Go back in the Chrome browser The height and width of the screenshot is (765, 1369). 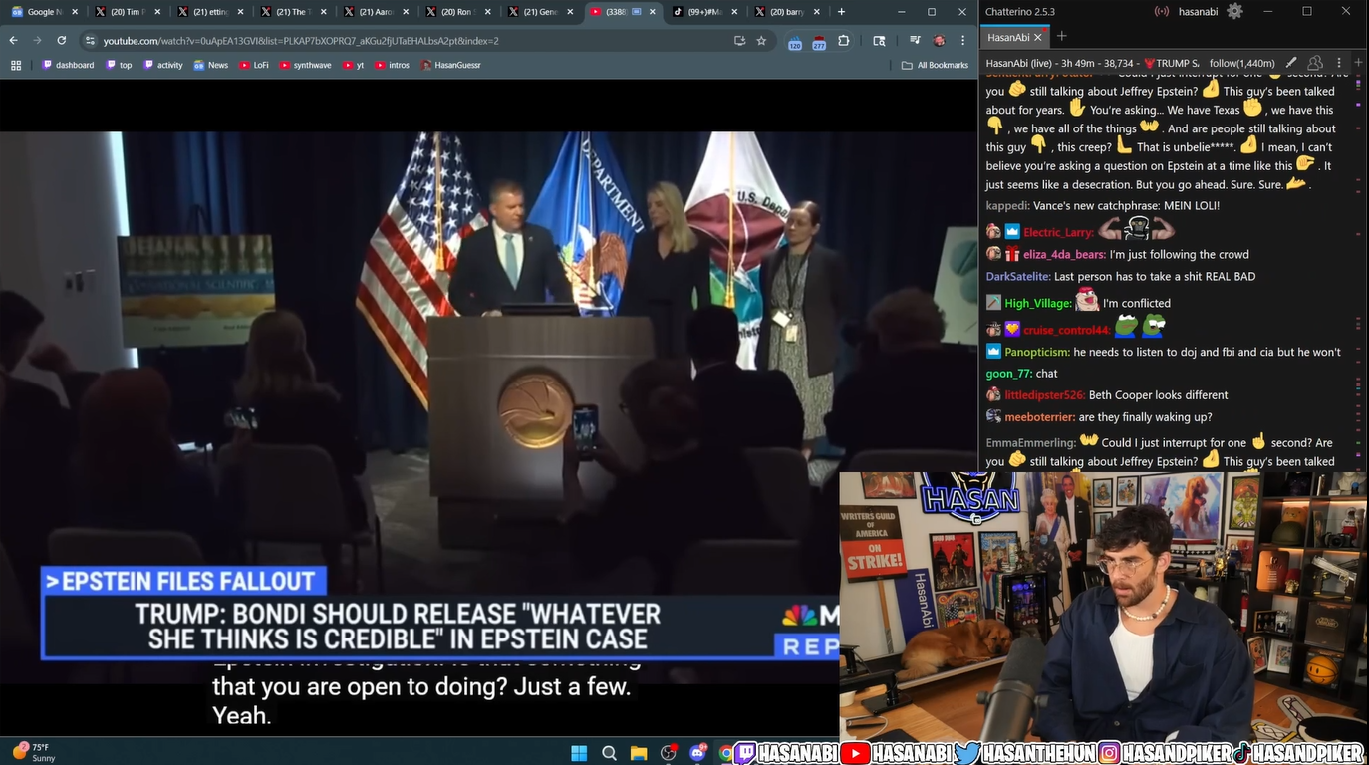click(x=13, y=41)
